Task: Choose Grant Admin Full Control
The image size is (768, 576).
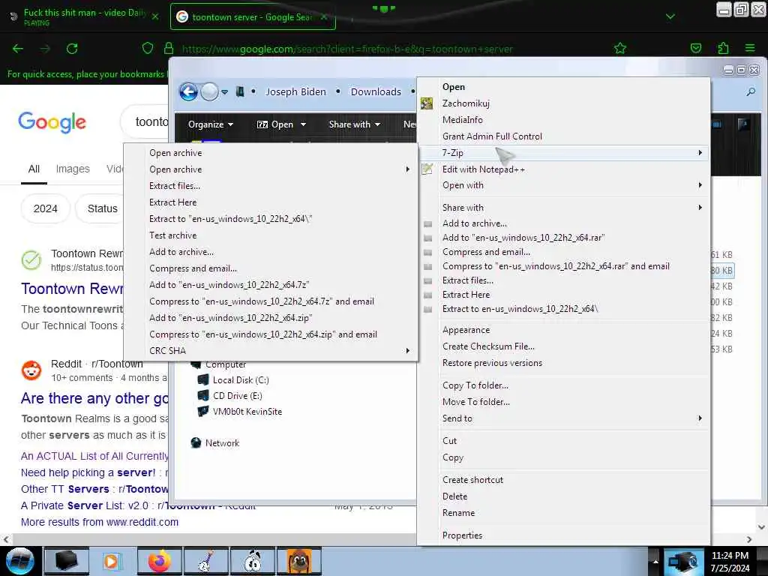Action: point(492,136)
